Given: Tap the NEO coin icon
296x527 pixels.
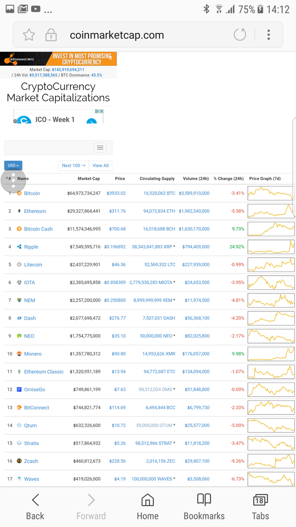Looking at the screenshot, I should click(19, 336).
